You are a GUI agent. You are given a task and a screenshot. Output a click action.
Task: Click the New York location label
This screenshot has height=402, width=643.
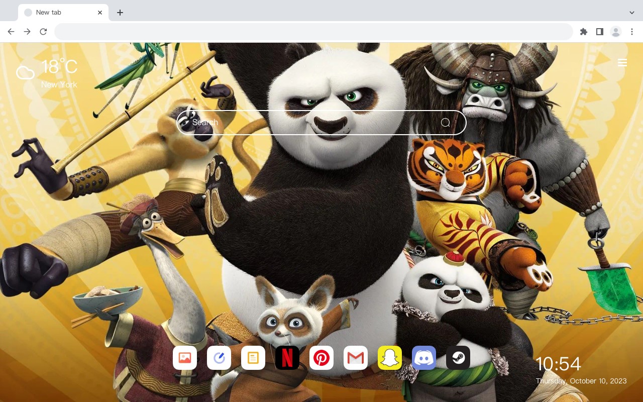[59, 84]
